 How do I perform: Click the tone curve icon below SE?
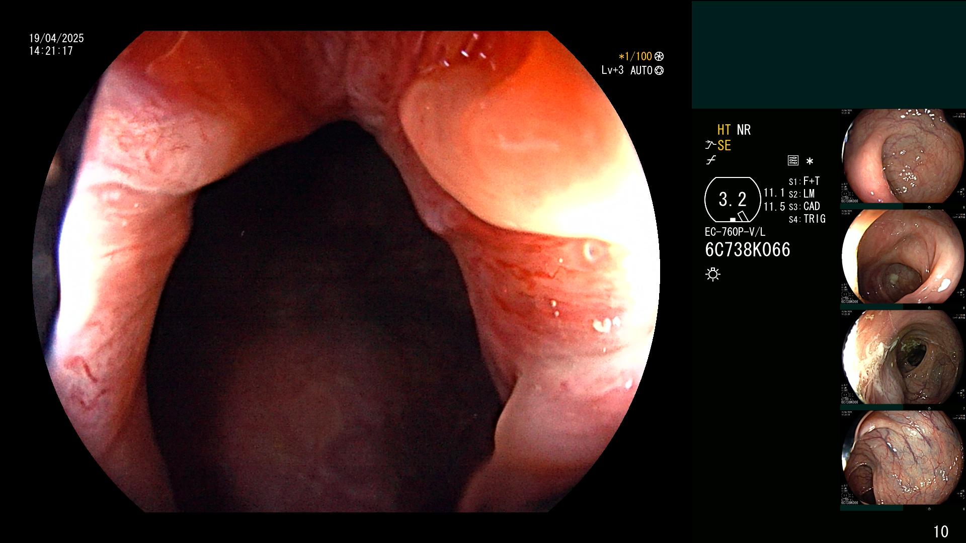pyautogui.click(x=711, y=161)
